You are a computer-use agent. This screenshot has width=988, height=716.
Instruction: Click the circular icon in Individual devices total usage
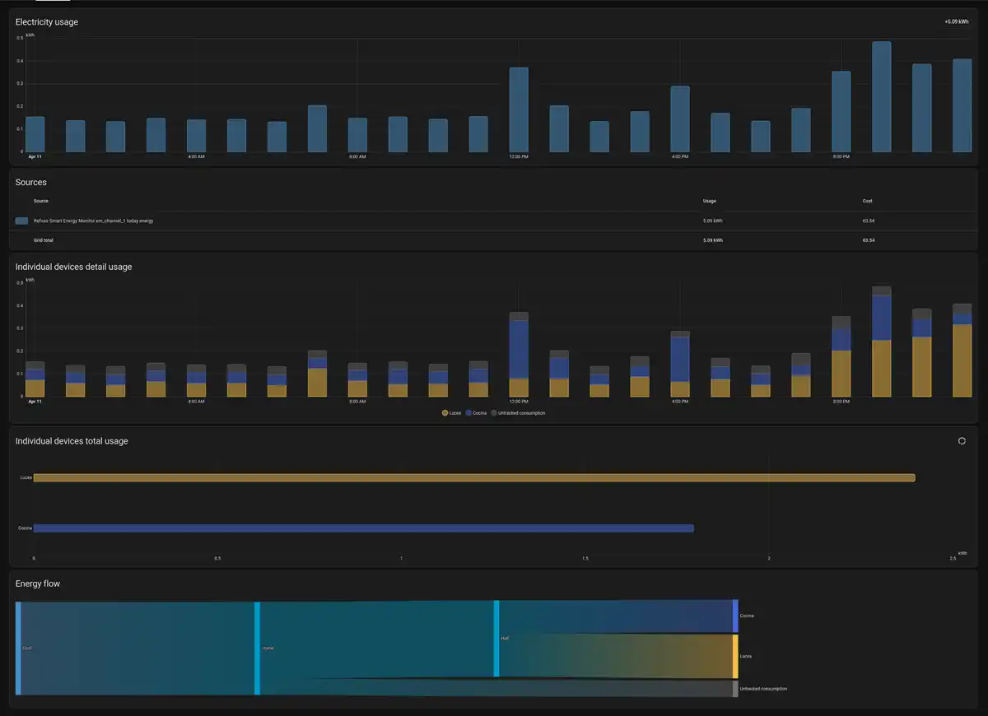(961, 441)
